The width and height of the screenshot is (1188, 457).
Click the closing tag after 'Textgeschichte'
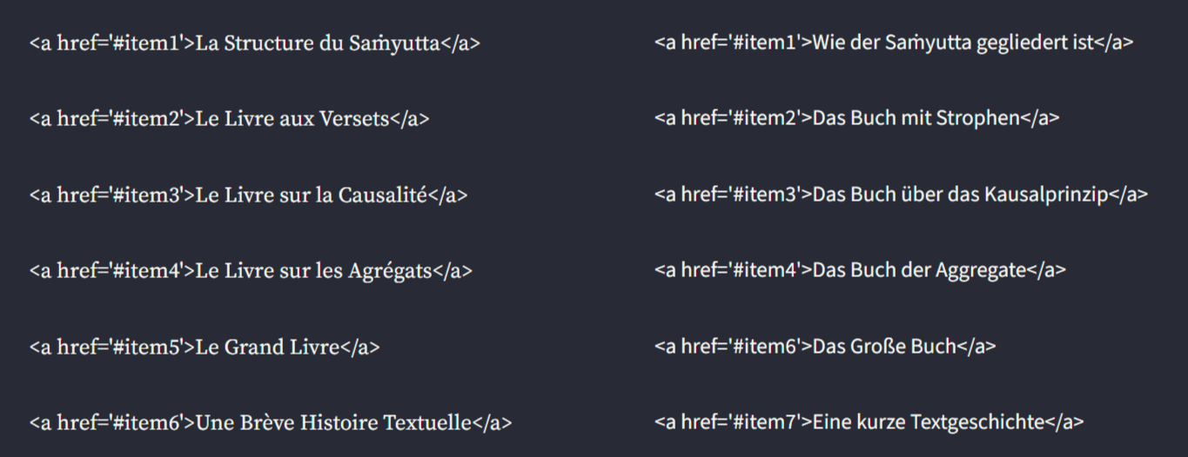coord(1064,421)
